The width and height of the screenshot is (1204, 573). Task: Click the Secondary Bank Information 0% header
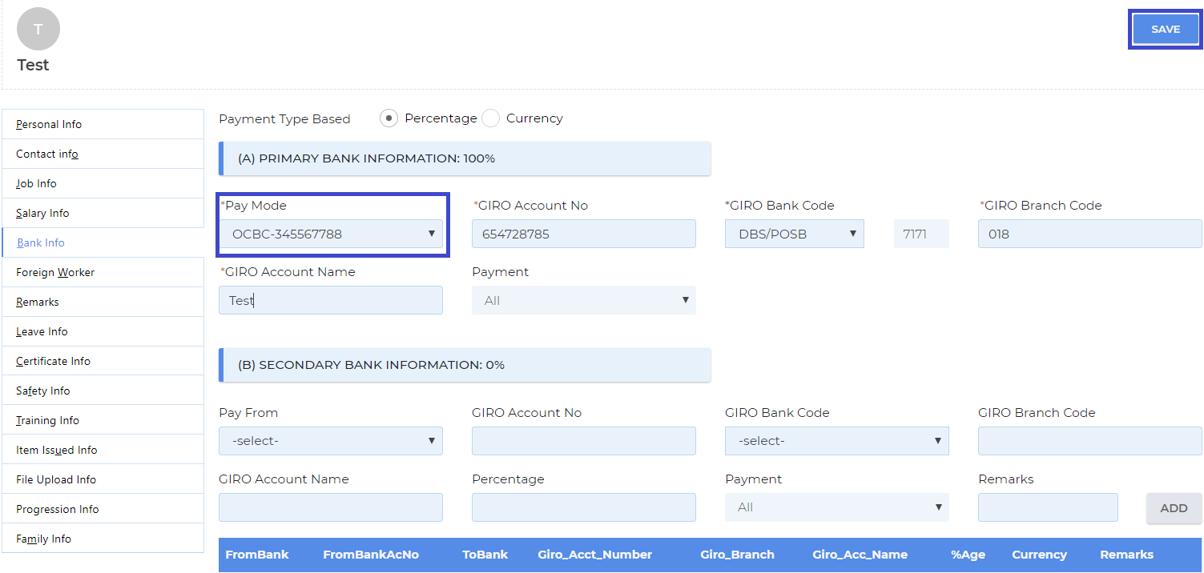click(465, 365)
